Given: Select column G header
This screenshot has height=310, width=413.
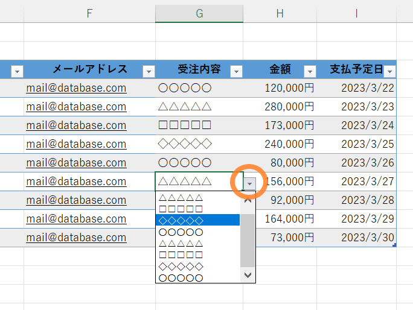Looking at the screenshot, I should (199, 13).
